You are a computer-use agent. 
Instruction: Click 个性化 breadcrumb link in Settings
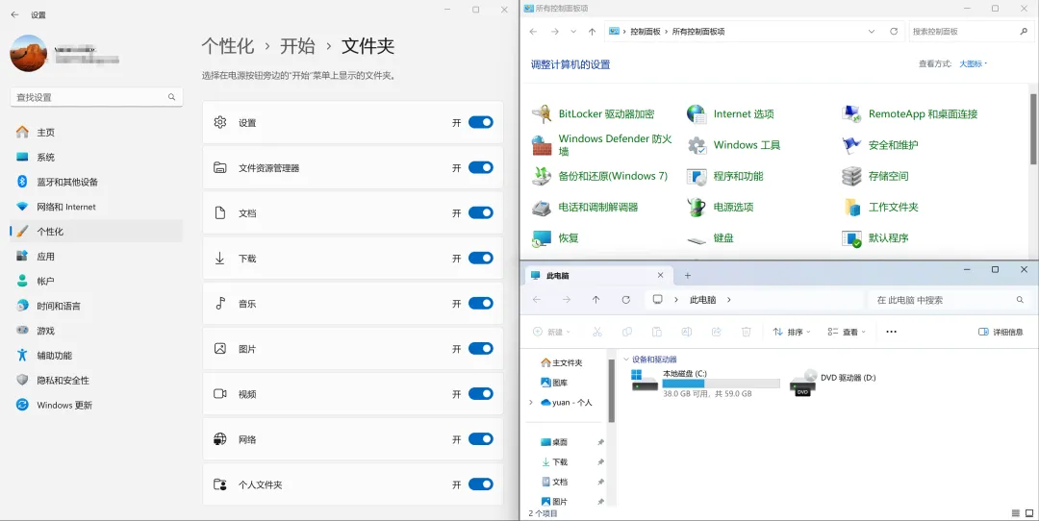click(228, 46)
